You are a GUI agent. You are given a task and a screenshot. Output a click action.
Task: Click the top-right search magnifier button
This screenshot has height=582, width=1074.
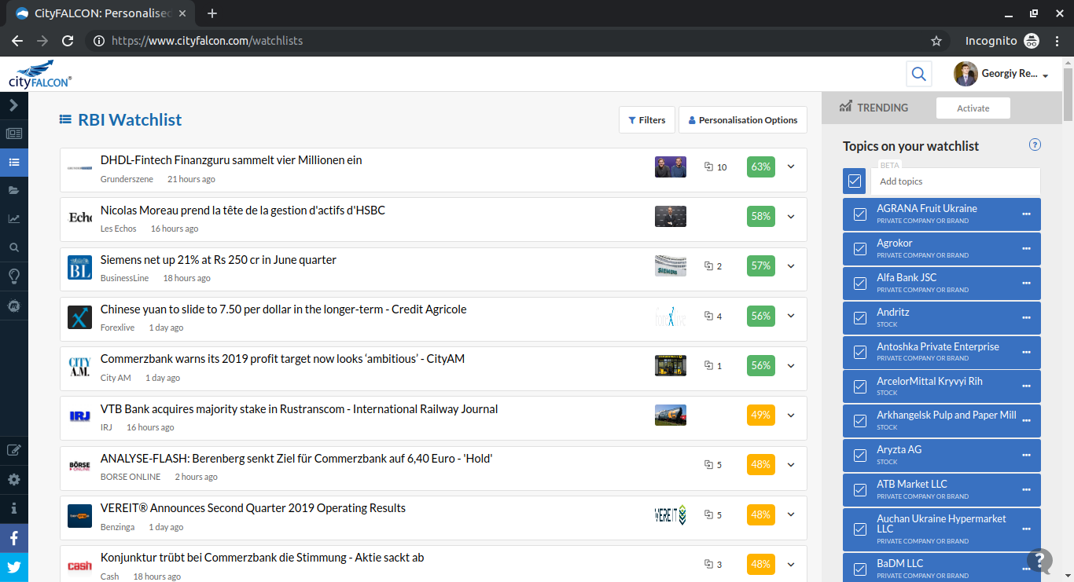pyautogui.click(x=918, y=75)
